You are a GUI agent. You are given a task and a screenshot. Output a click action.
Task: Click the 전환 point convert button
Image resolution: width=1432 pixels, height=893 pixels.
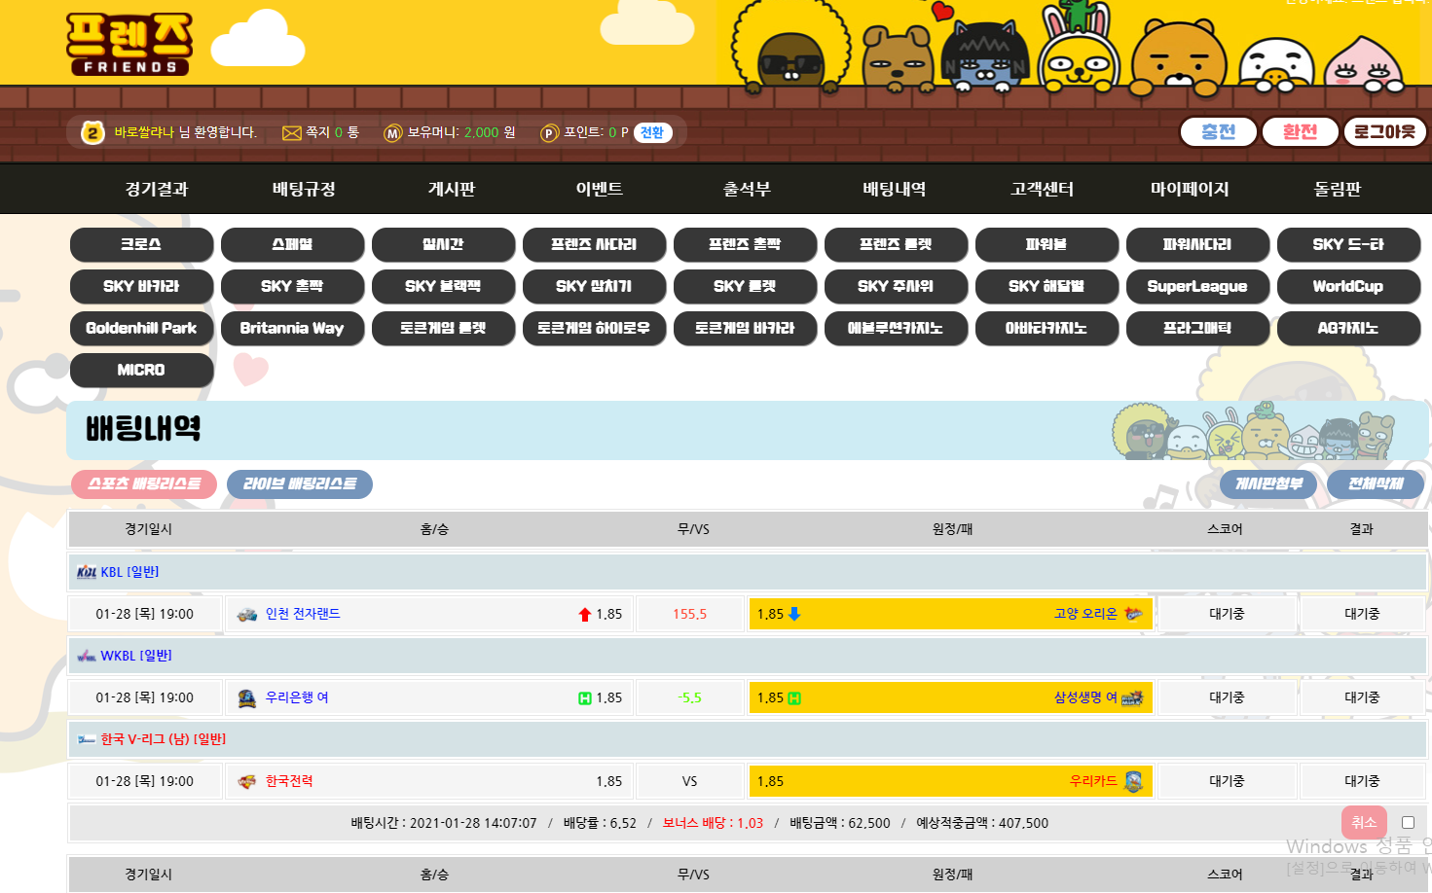click(652, 133)
